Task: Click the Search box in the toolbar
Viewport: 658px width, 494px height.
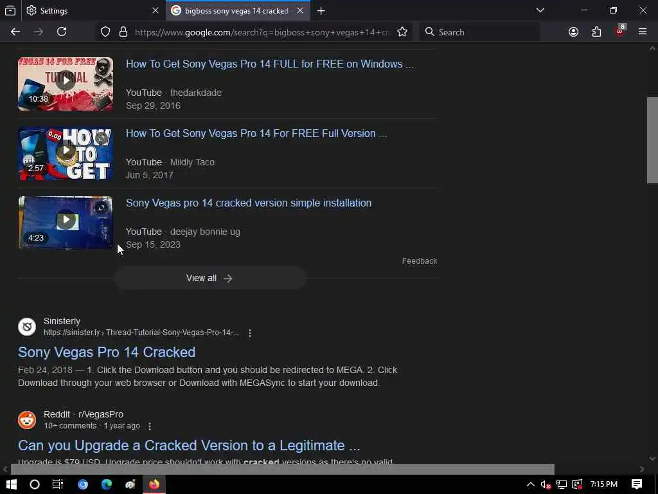Action: (479, 32)
